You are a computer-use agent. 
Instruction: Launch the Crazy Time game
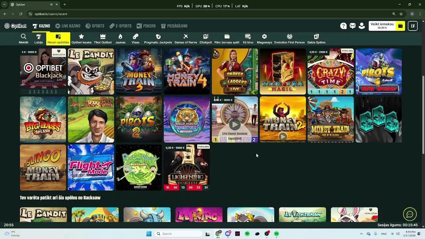(331, 71)
